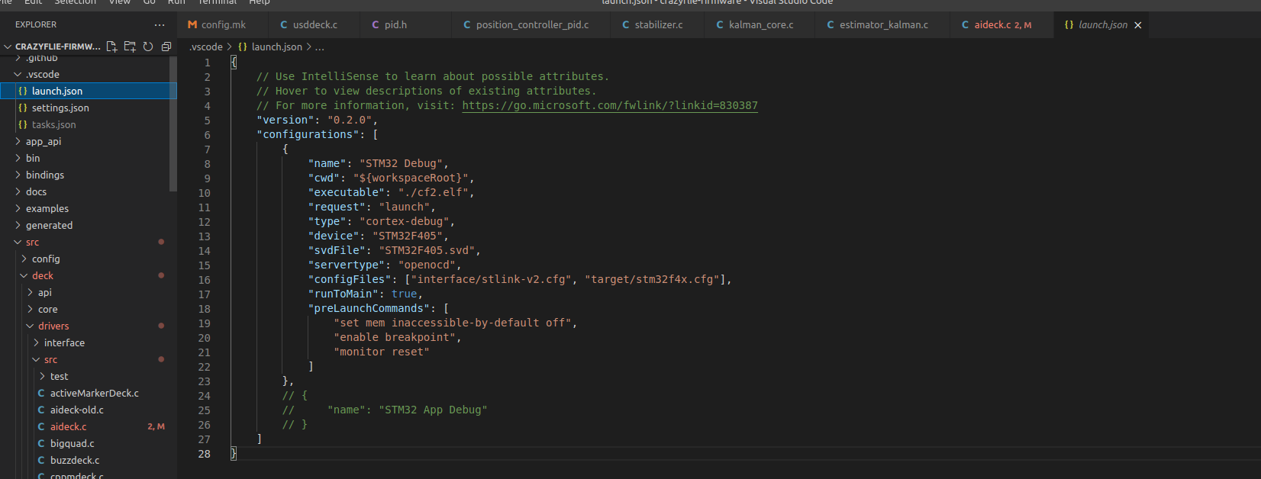The width and height of the screenshot is (1261, 479).
Task: Open Explorer views and more actions menu
Action: pyautogui.click(x=160, y=24)
